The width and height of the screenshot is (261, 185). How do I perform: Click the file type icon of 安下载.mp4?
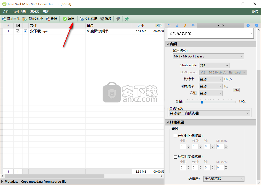pos(25,31)
